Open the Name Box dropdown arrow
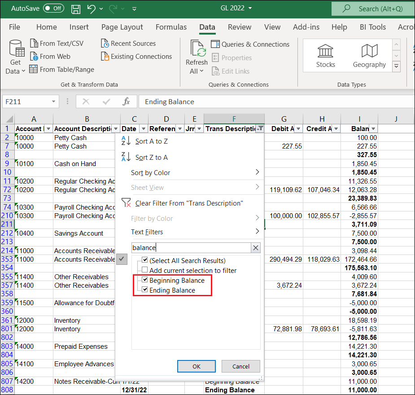The width and height of the screenshot is (415, 395). point(53,101)
